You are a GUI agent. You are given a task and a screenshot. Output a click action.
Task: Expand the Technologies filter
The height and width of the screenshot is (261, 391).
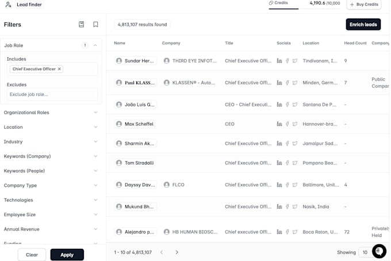(x=52, y=200)
